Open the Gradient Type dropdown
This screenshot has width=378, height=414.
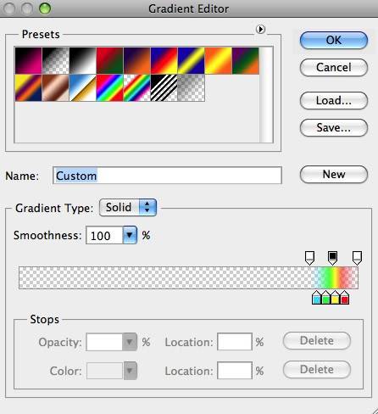pos(128,208)
